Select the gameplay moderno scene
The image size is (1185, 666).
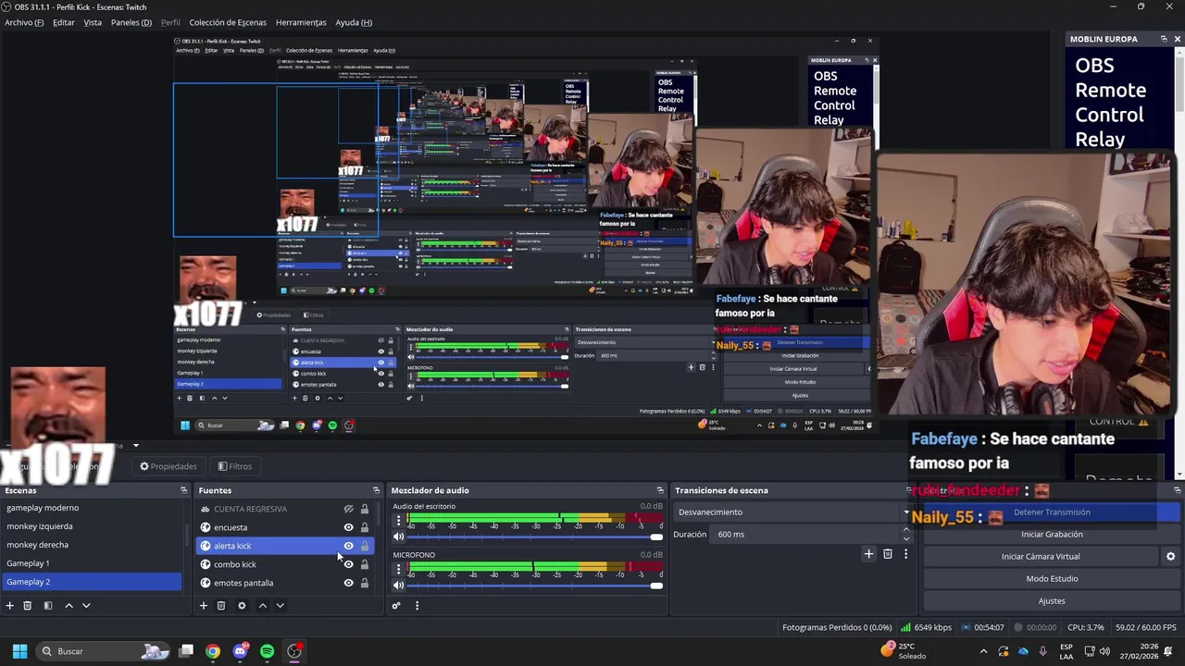pos(92,508)
